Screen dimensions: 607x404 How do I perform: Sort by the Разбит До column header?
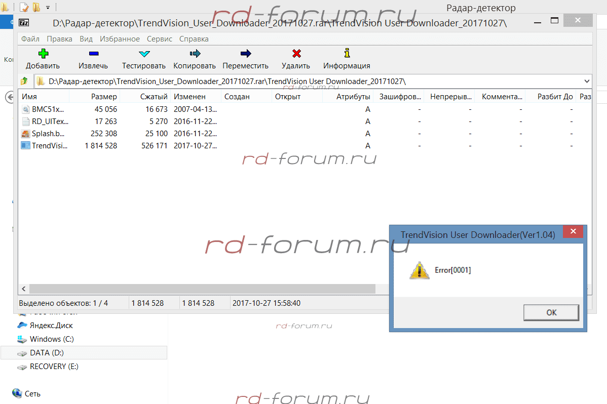coord(551,96)
